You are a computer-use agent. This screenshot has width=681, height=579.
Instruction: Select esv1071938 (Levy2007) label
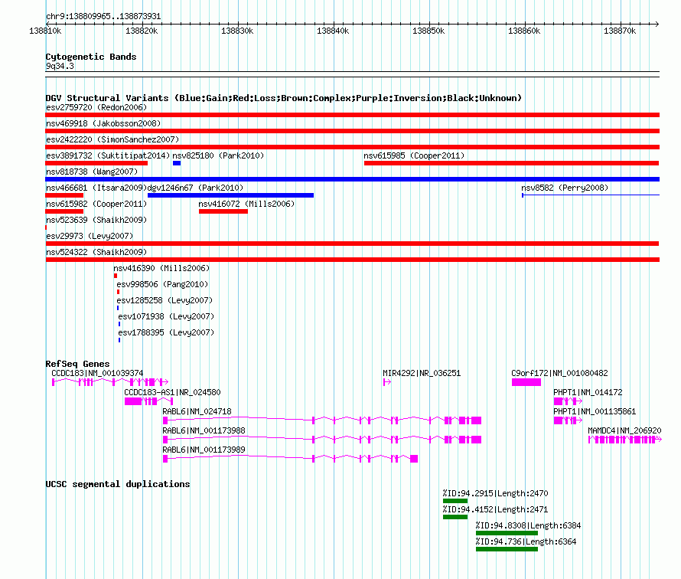[166, 316]
